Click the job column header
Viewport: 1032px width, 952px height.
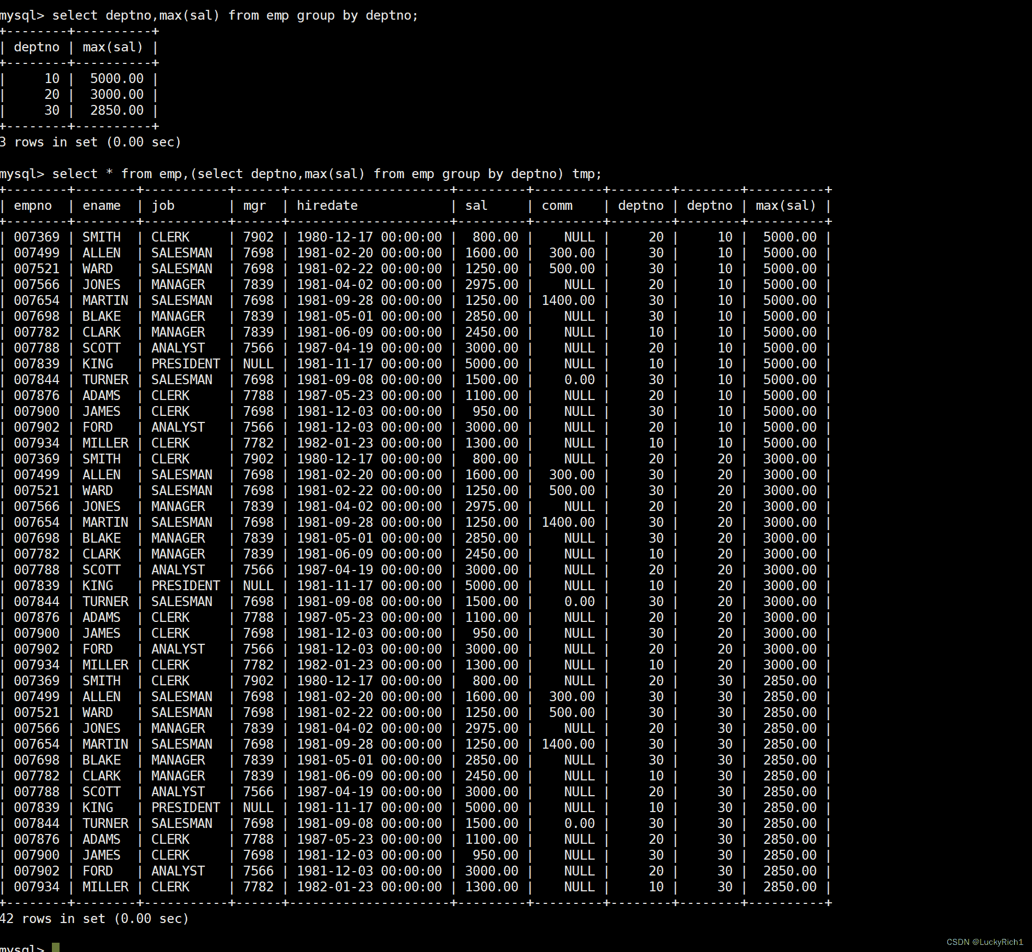click(163, 205)
